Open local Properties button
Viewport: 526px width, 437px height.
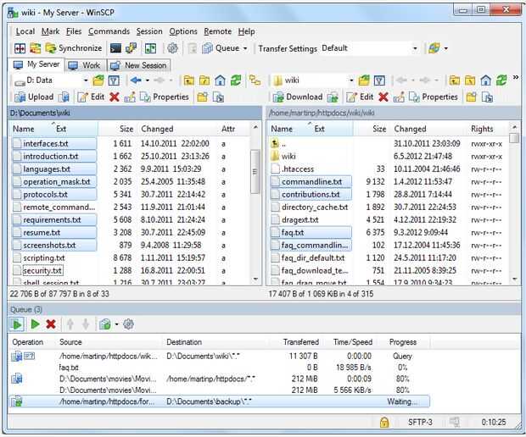pyautogui.click(x=165, y=97)
